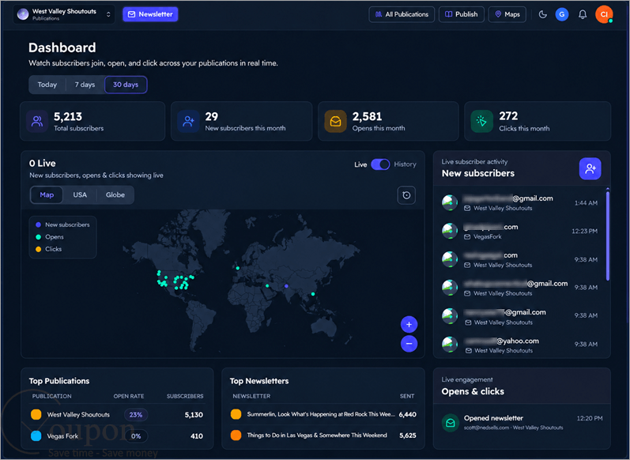Image resolution: width=630 pixels, height=460 pixels.
Task: Click the 12:23 PM timestamp
Action: [x=584, y=232]
